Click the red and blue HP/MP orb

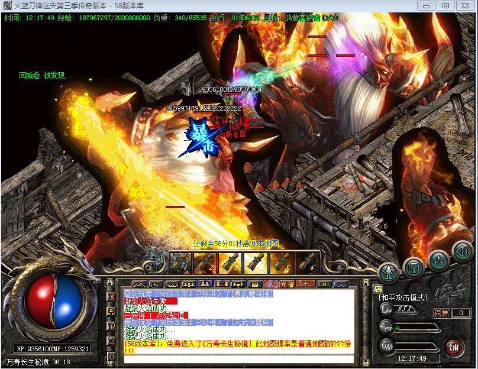coord(54,301)
